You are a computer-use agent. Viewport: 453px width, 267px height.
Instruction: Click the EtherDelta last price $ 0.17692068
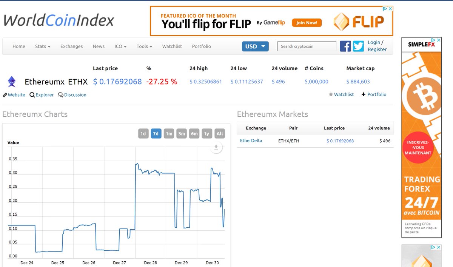340,141
